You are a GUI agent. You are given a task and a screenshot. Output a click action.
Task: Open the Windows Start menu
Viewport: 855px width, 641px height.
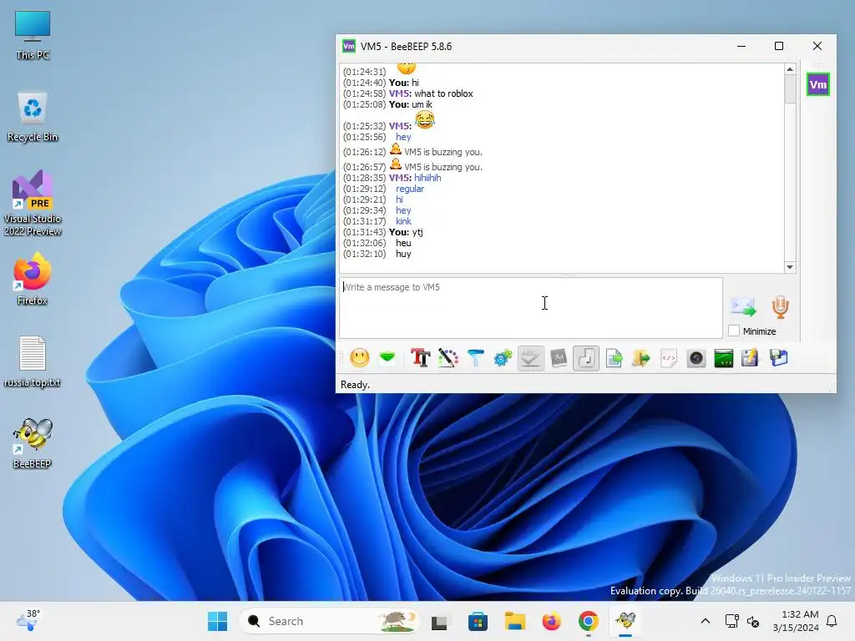218,621
